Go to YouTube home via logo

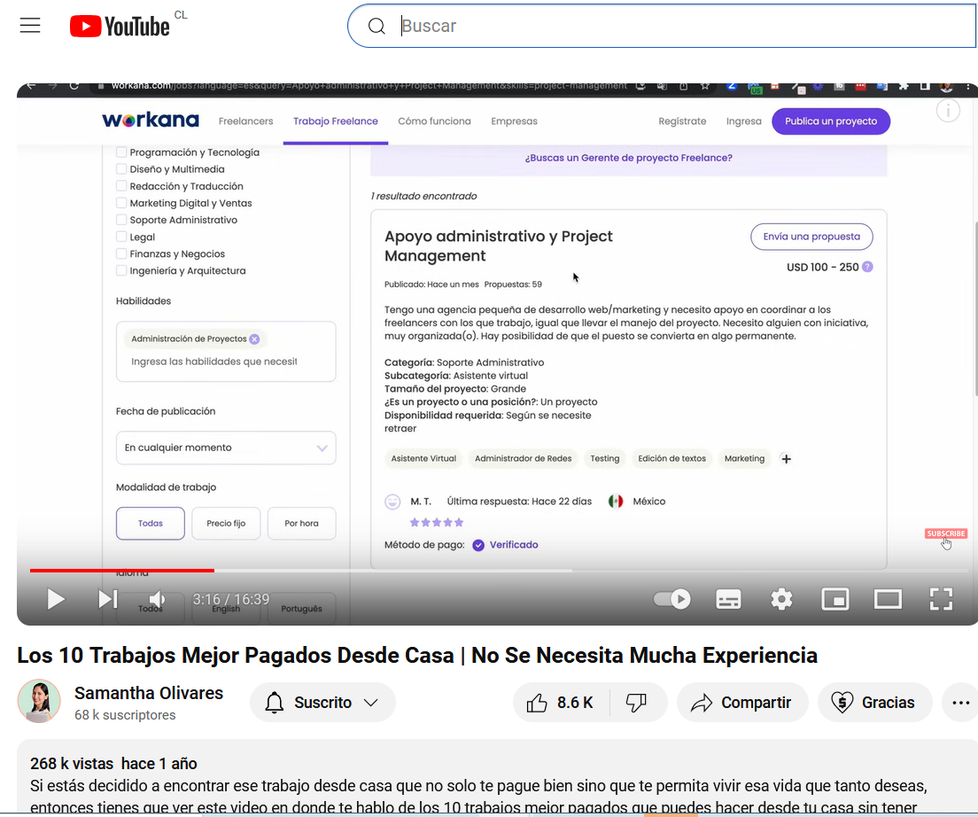(x=120, y=27)
